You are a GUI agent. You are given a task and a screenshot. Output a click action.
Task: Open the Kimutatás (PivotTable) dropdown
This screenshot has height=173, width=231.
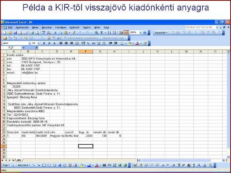click(x=161, y=33)
